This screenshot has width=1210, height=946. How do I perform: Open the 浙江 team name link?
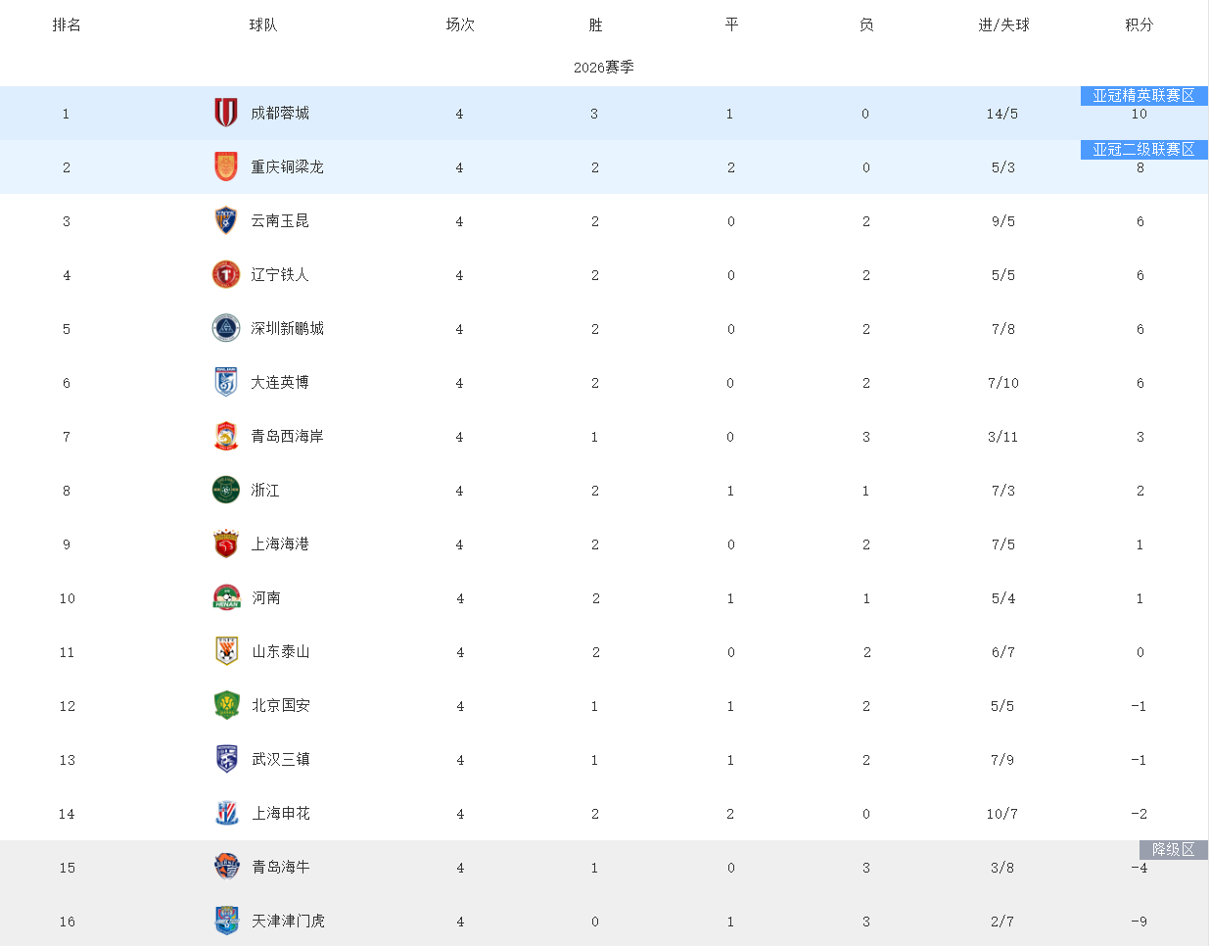(265, 491)
